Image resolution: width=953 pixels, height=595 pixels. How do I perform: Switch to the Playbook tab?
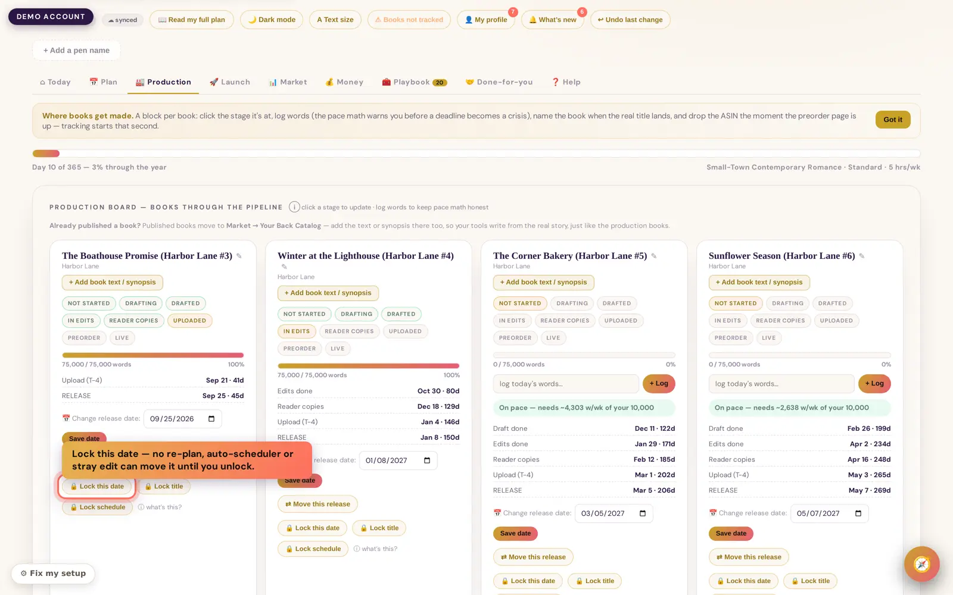pyautogui.click(x=415, y=82)
